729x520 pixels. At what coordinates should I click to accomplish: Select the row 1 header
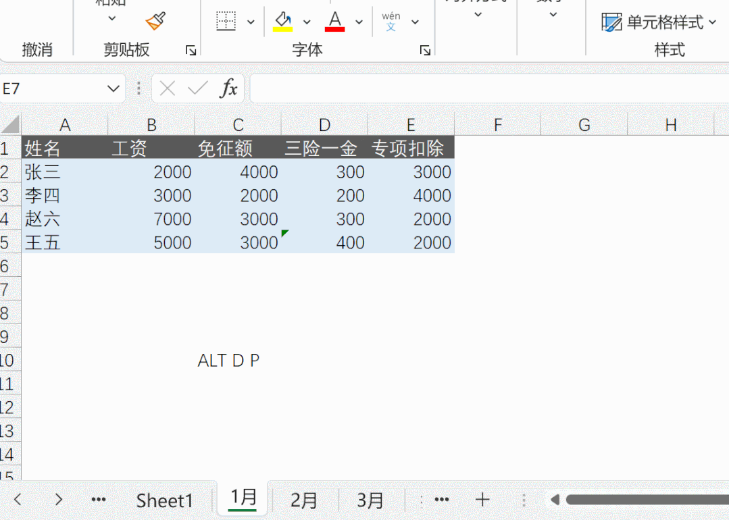tap(10, 149)
